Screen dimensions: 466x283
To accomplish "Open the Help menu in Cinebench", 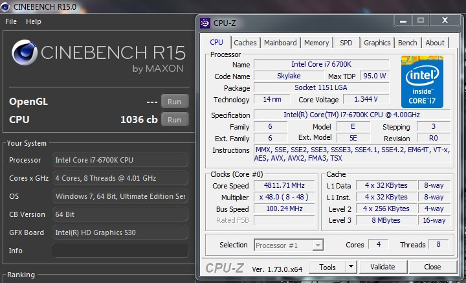I will [x=33, y=21].
